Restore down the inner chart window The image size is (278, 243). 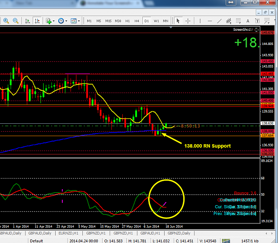(x=265, y=12)
